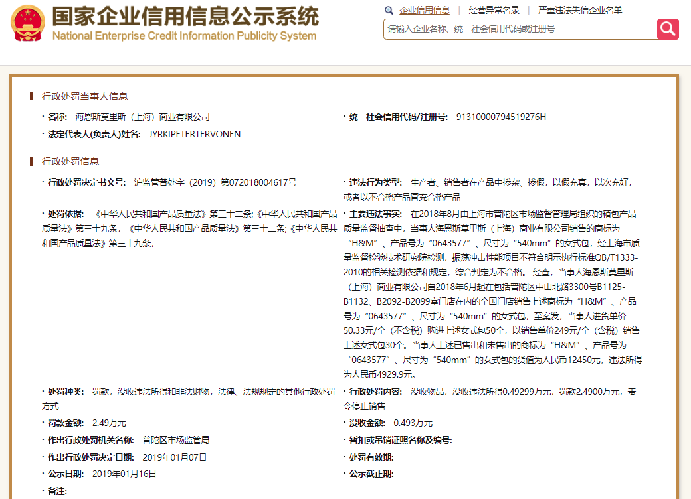Click the 处罚依据 label
The height and width of the screenshot is (499, 691).
click(66, 214)
